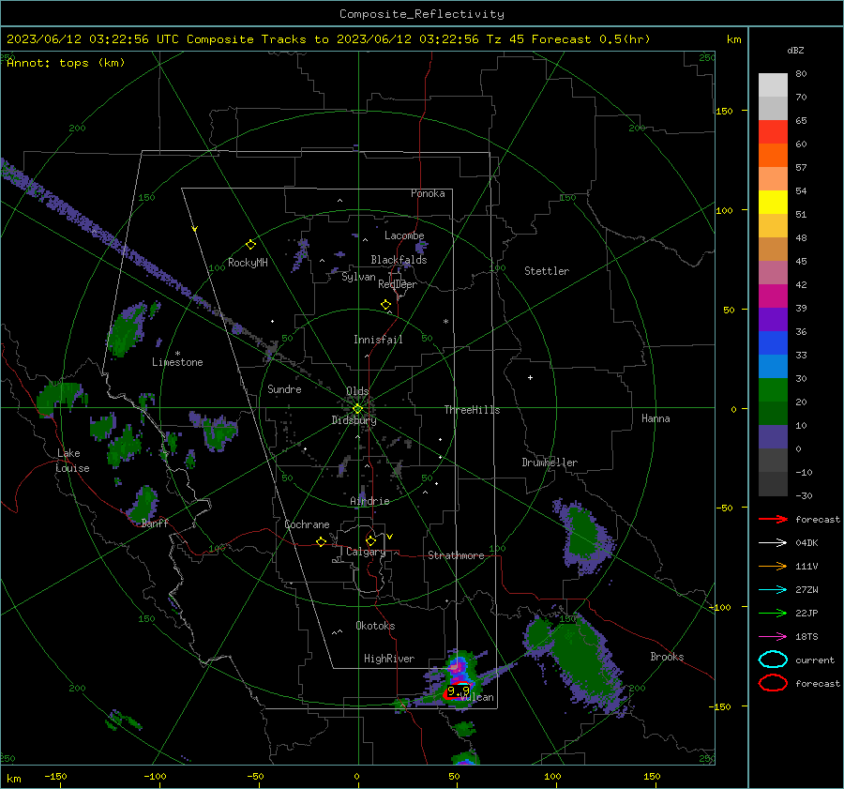844x789 pixels.
Task: Click the HighRiver map label
Action: coord(389,659)
